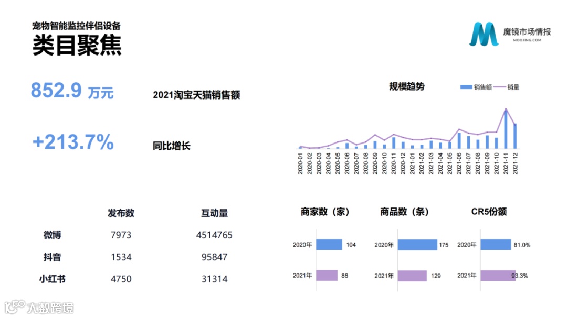Click the 2021-06 sales bar

(x=459, y=141)
